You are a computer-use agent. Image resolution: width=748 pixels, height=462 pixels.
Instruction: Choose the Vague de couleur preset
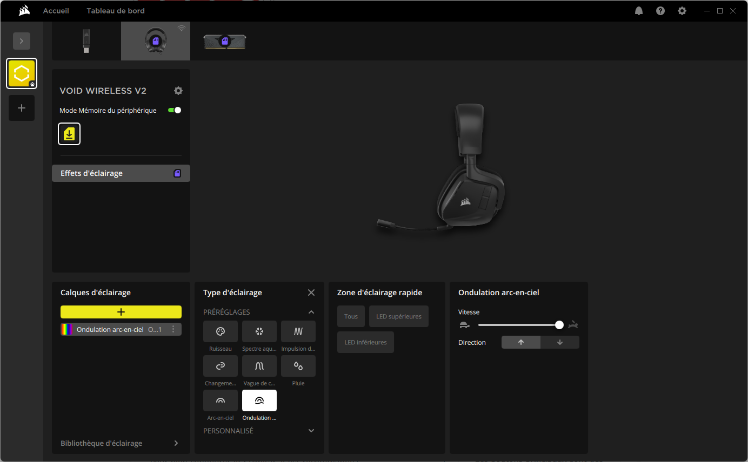[259, 366]
